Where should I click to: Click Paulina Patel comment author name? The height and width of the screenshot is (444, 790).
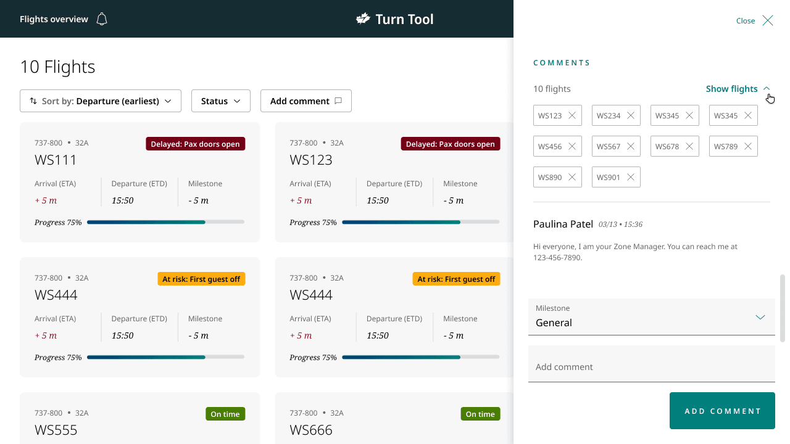563,224
